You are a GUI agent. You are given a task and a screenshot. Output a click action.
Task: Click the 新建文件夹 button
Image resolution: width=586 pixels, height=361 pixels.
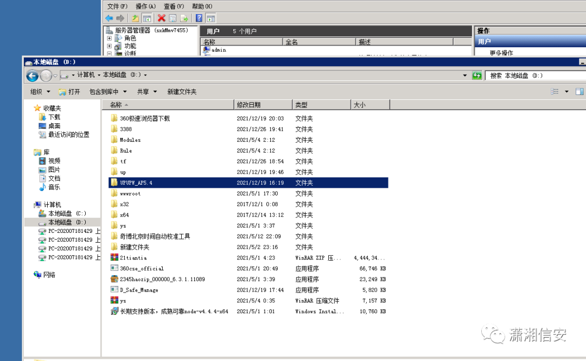[x=182, y=92]
